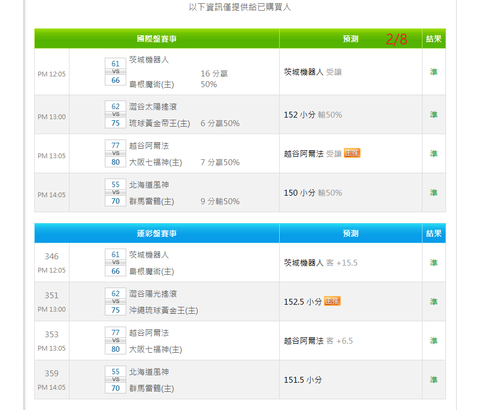Click the 準 result for 152 小分 輸50%
The width and height of the screenshot is (484, 410).
(434, 114)
